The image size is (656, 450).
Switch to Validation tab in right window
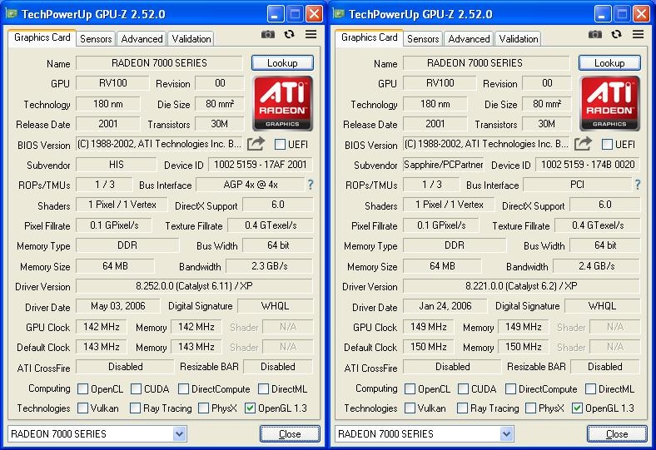519,39
